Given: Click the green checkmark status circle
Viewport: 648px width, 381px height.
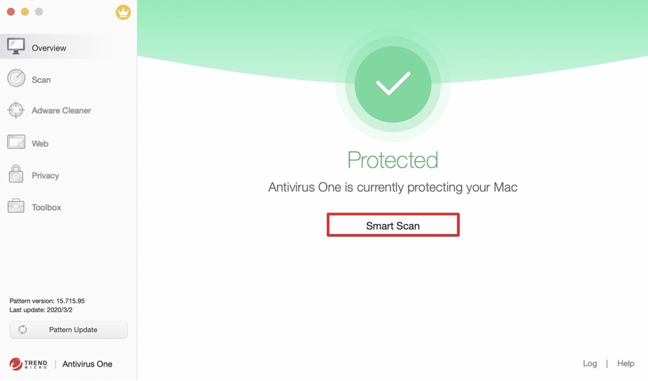Looking at the screenshot, I should click(393, 86).
